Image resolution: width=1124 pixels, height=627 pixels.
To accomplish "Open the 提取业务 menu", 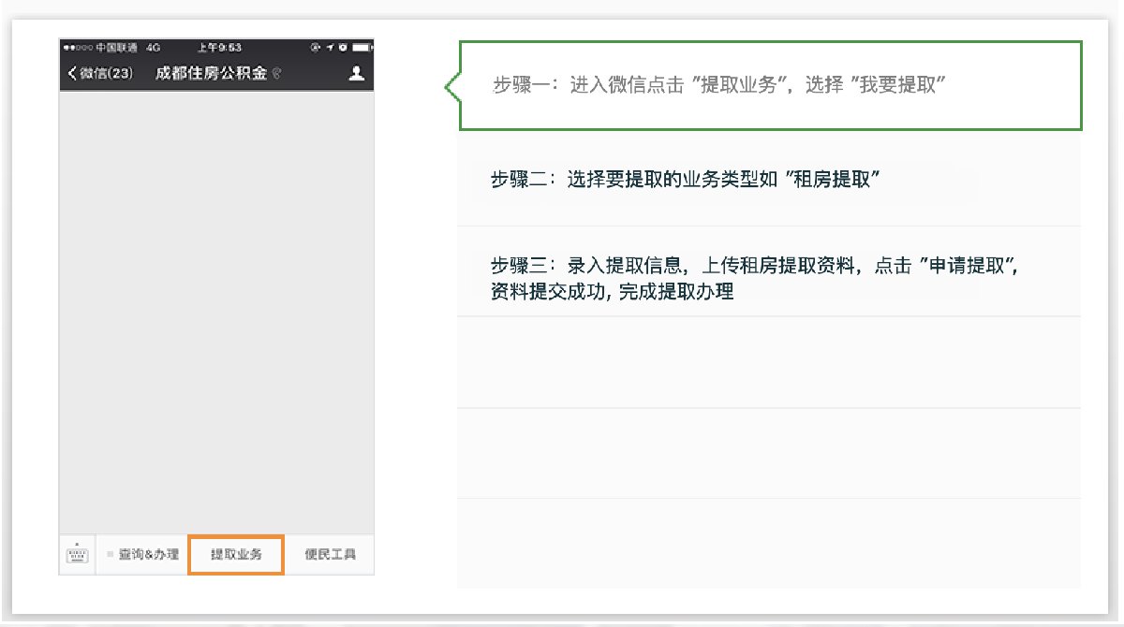I will (x=236, y=554).
